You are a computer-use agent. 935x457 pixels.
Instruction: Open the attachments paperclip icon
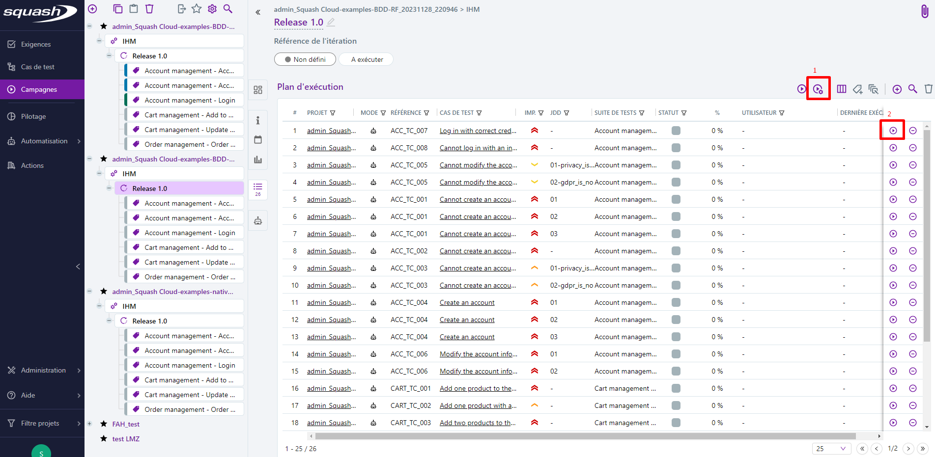pos(924,11)
